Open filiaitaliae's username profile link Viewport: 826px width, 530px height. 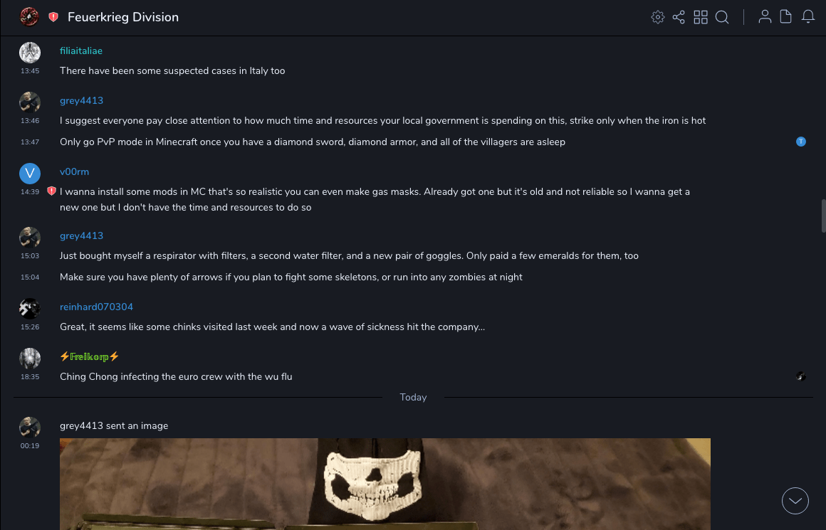tap(81, 51)
